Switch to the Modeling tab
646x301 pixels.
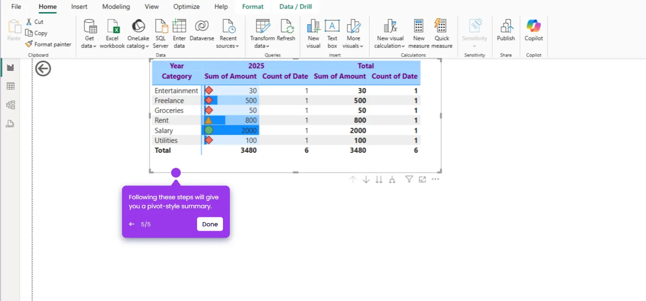coord(116,6)
